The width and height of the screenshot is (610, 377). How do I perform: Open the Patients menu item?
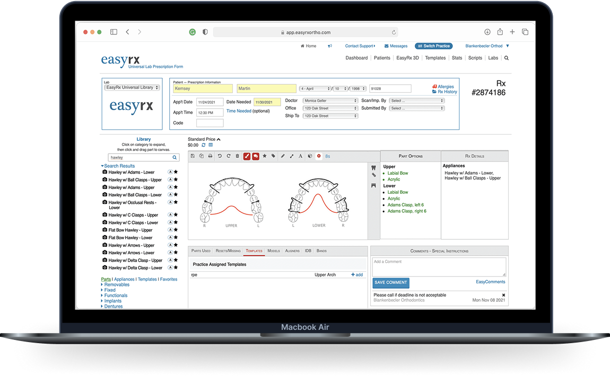[382, 58]
